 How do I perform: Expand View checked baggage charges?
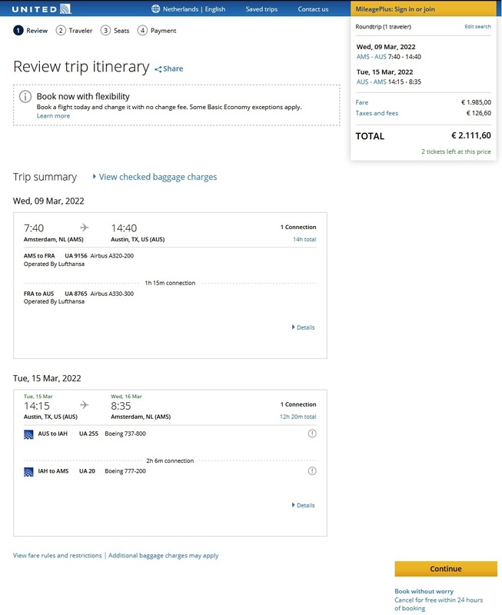(158, 177)
